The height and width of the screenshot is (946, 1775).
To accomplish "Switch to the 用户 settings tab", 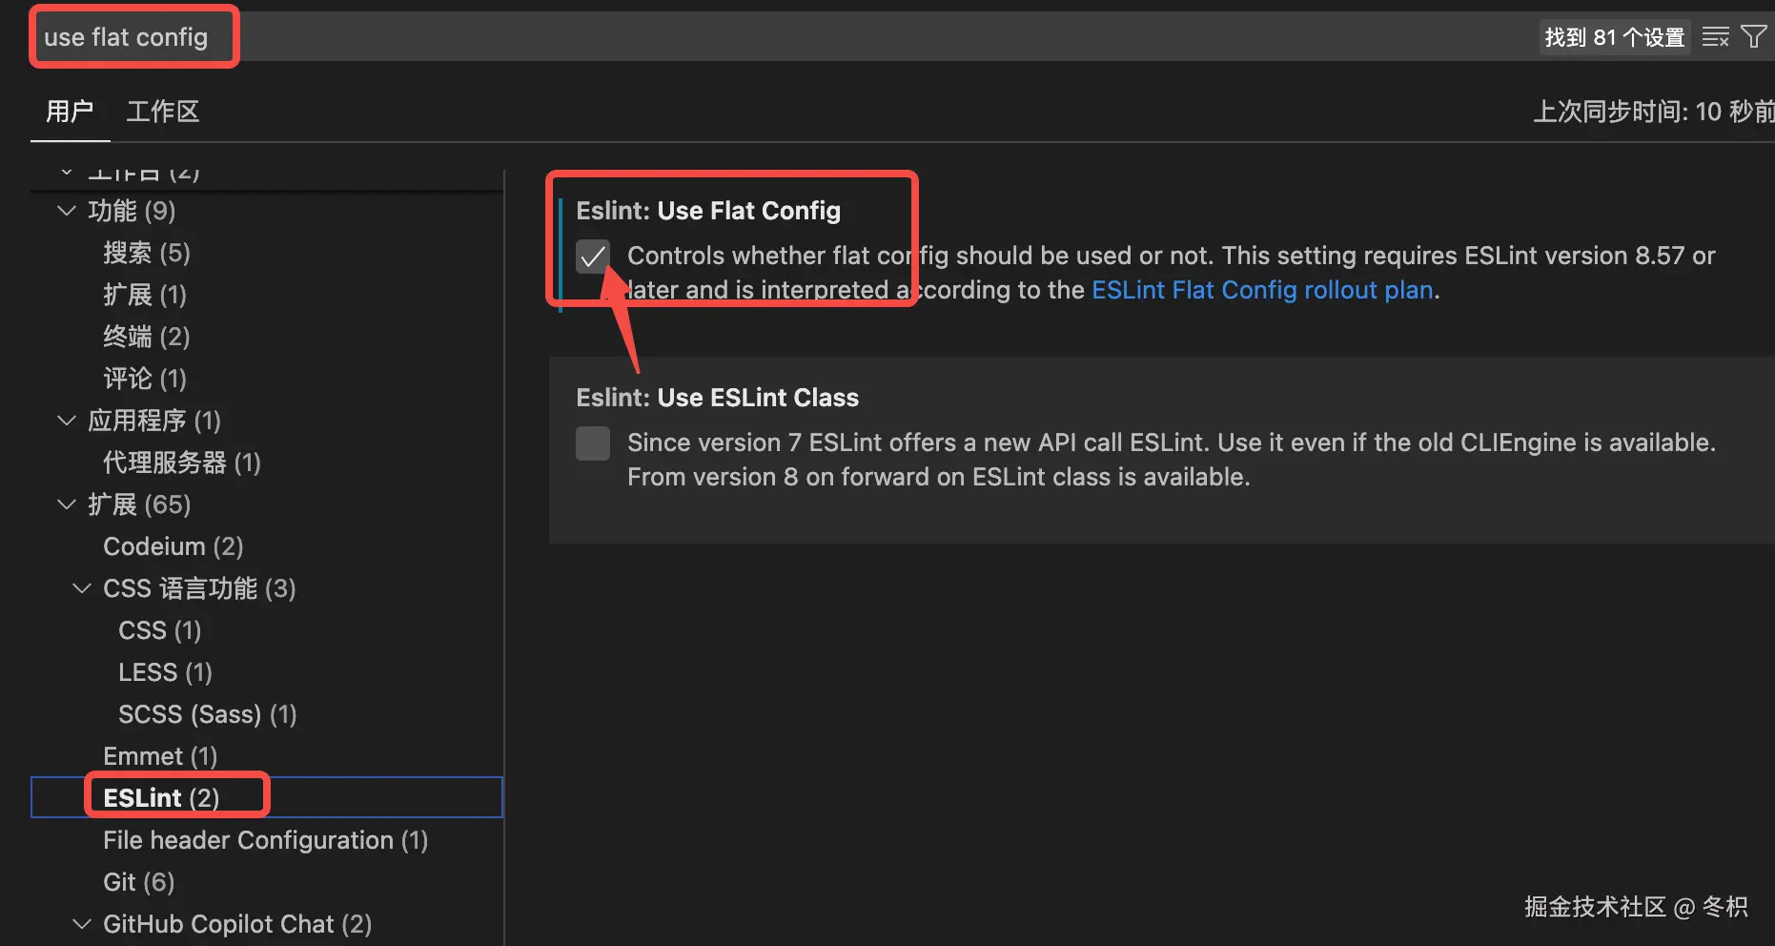I will coord(70,112).
